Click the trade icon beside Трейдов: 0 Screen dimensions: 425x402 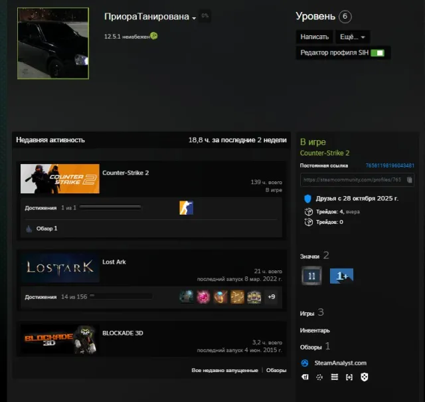(308, 222)
